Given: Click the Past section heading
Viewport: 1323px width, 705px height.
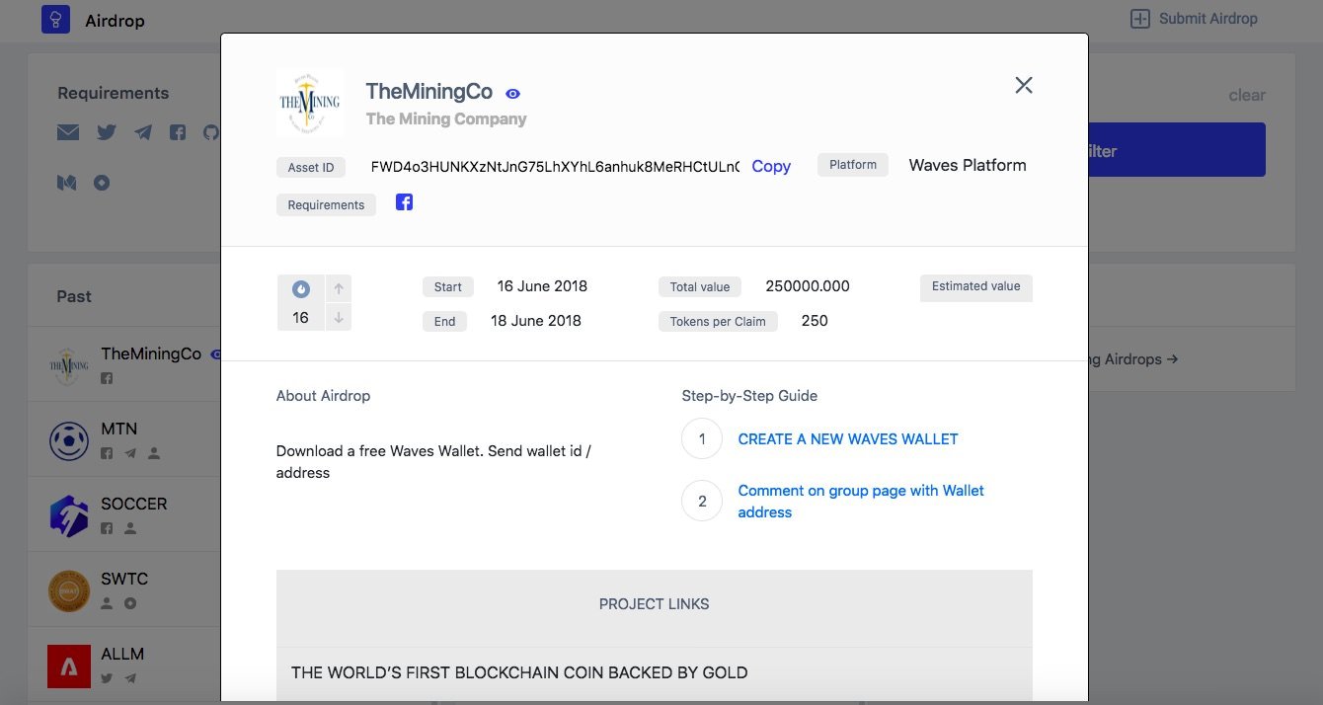Looking at the screenshot, I should 74,296.
